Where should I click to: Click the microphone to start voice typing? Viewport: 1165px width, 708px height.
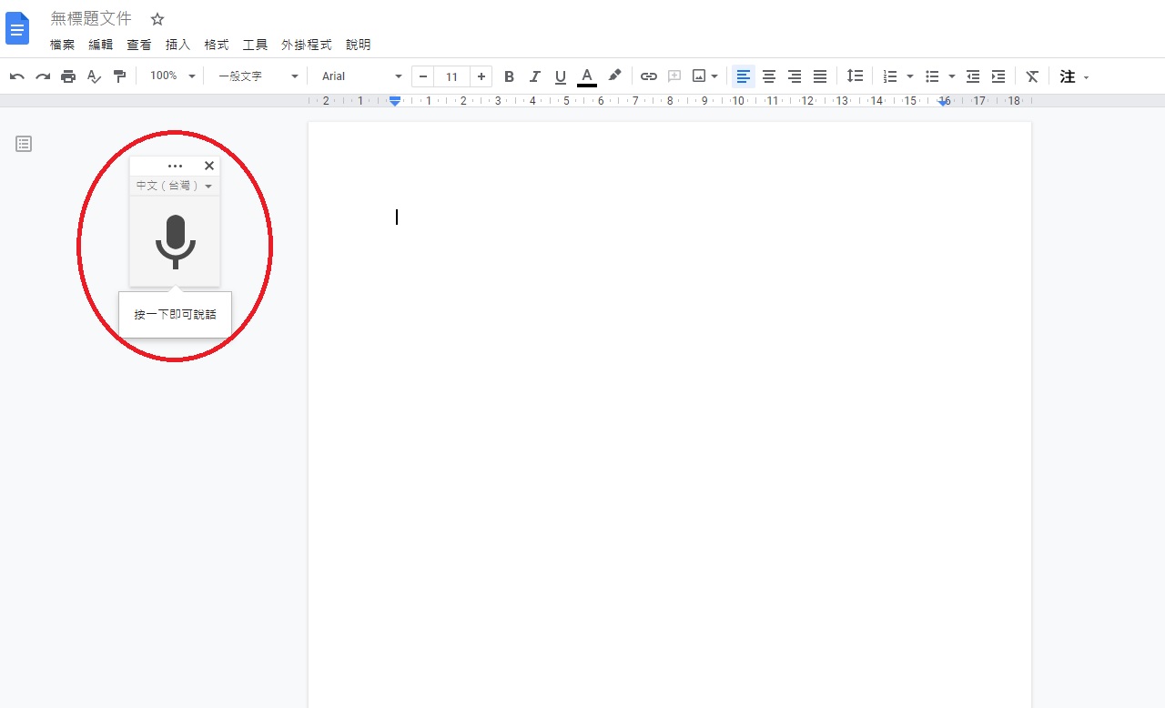[x=175, y=241]
